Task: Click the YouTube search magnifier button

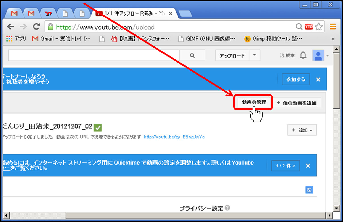Action: tap(192, 55)
